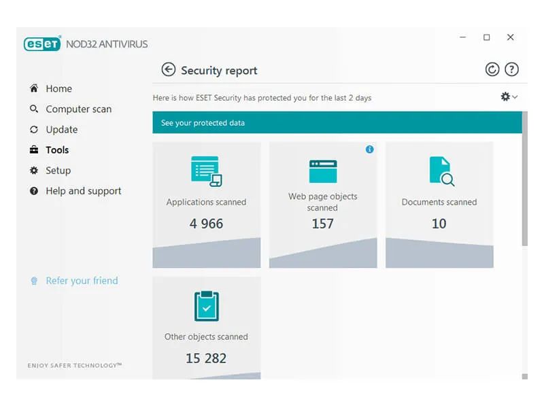Click the Computer scan magnifier icon
Viewport: 544px width, 408px height.
[x=33, y=109]
